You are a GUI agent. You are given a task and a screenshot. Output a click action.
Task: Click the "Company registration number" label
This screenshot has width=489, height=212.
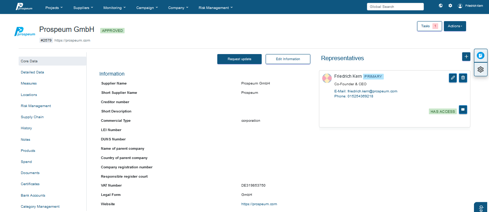[127, 167]
